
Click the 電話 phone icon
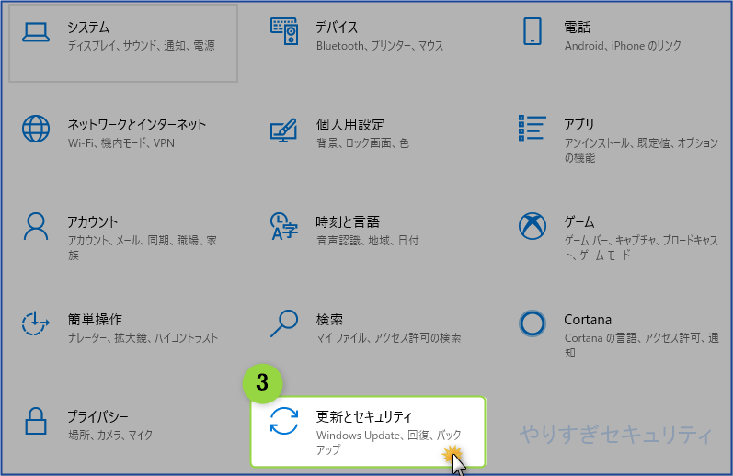(533, 31)
